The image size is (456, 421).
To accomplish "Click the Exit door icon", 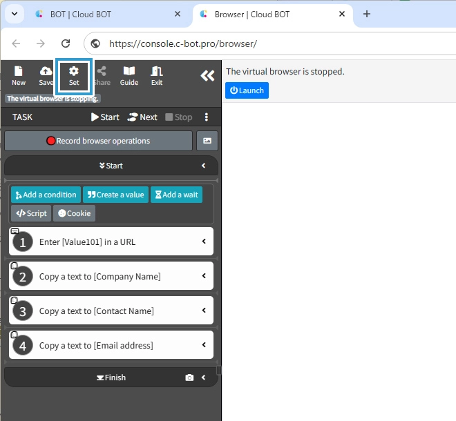I will pos(157,75).
